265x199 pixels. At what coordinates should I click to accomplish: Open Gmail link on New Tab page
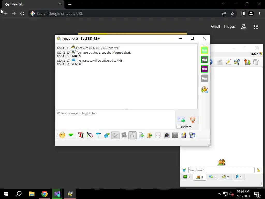coord(216,27)
